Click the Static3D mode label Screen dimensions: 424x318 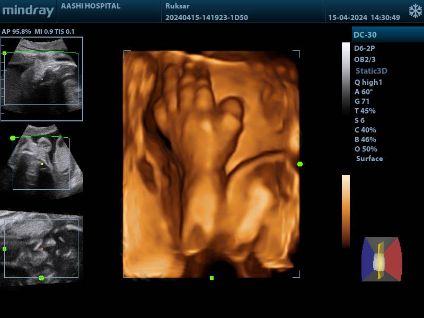point(371,71)
